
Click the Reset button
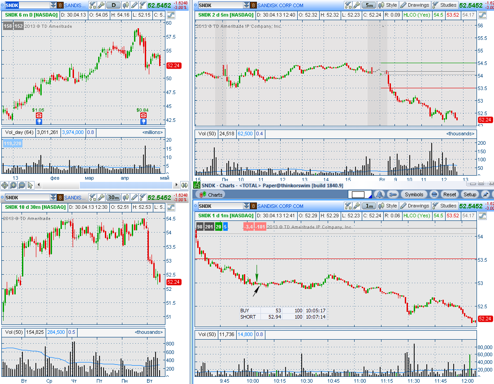[450, 194]
